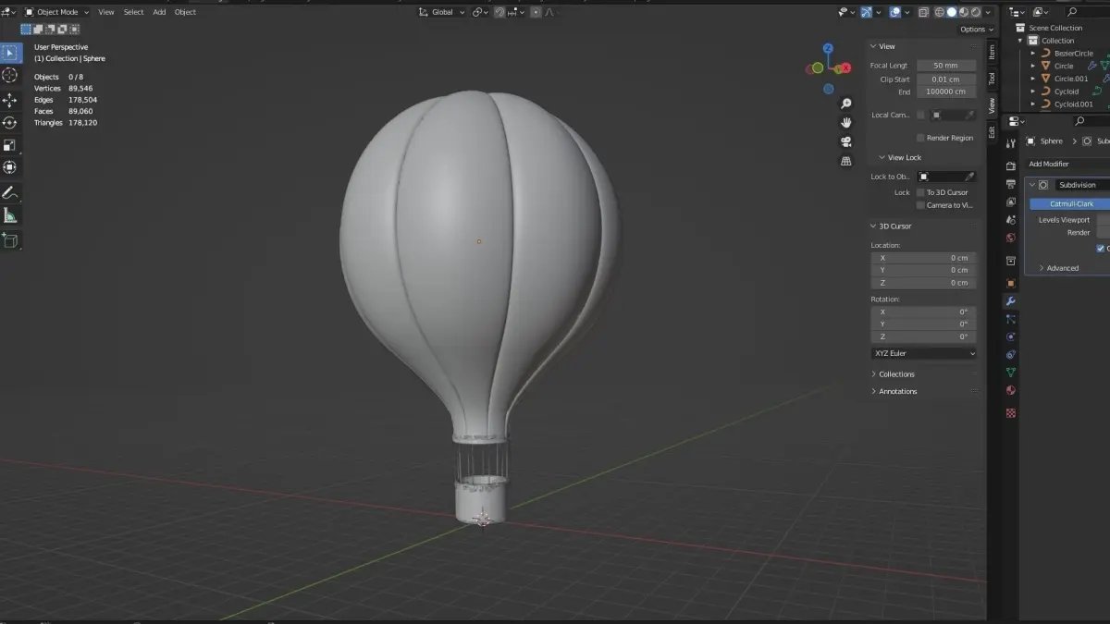Check Lock To 3D Cursor
This screenshot has height=624, width=1110.
920,192
